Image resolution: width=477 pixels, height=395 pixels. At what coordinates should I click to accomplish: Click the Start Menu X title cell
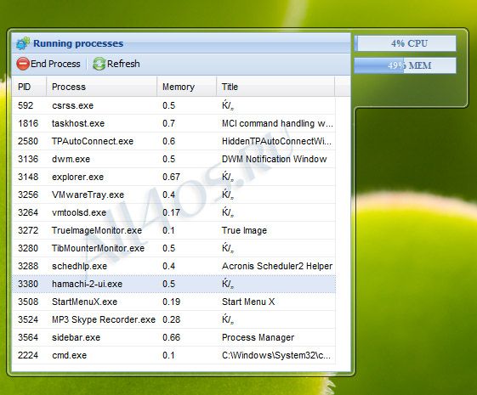248,302
